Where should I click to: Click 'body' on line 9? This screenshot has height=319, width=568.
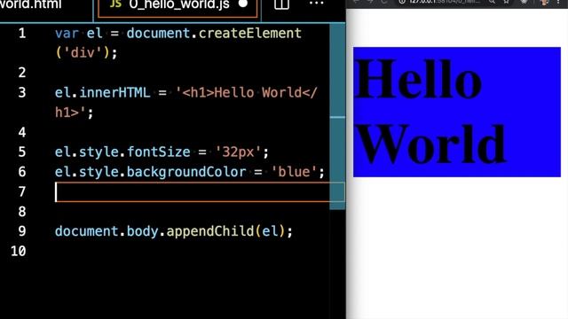[142, 231]
